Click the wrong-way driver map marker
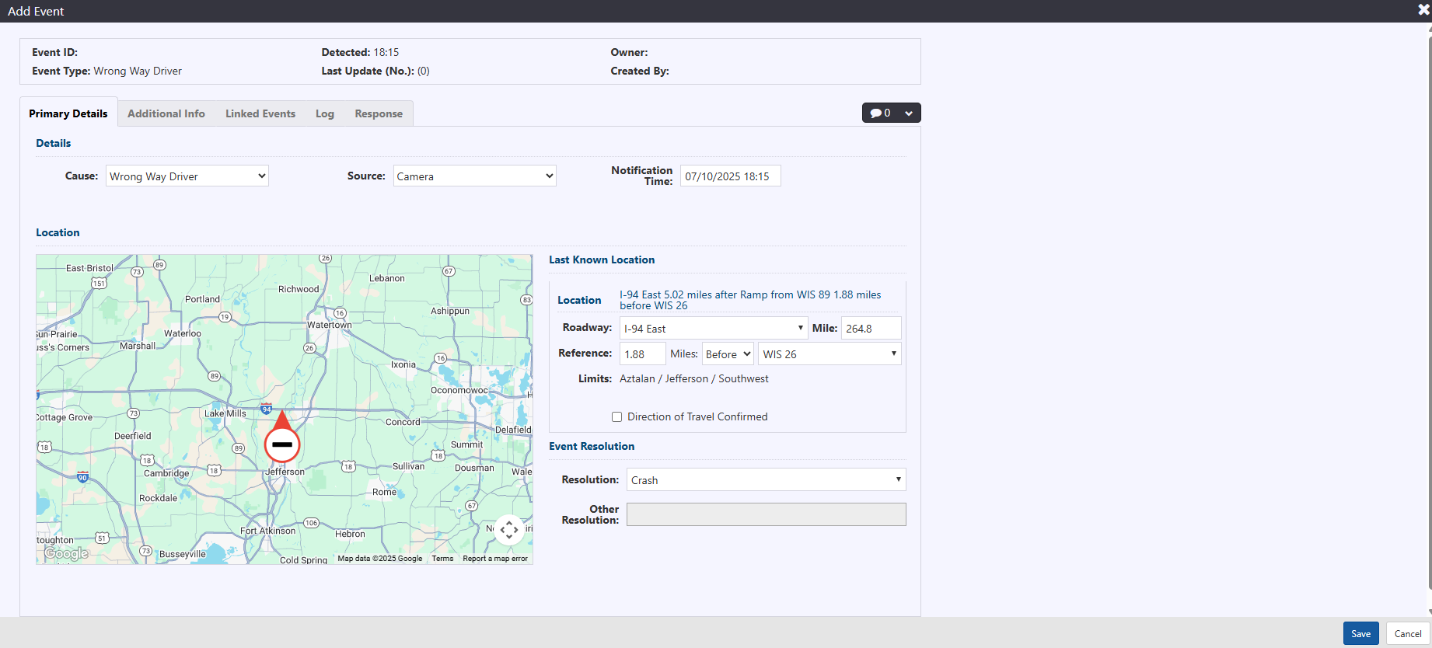This screenshot has height=648, width=1432. [x=281, y=444]
